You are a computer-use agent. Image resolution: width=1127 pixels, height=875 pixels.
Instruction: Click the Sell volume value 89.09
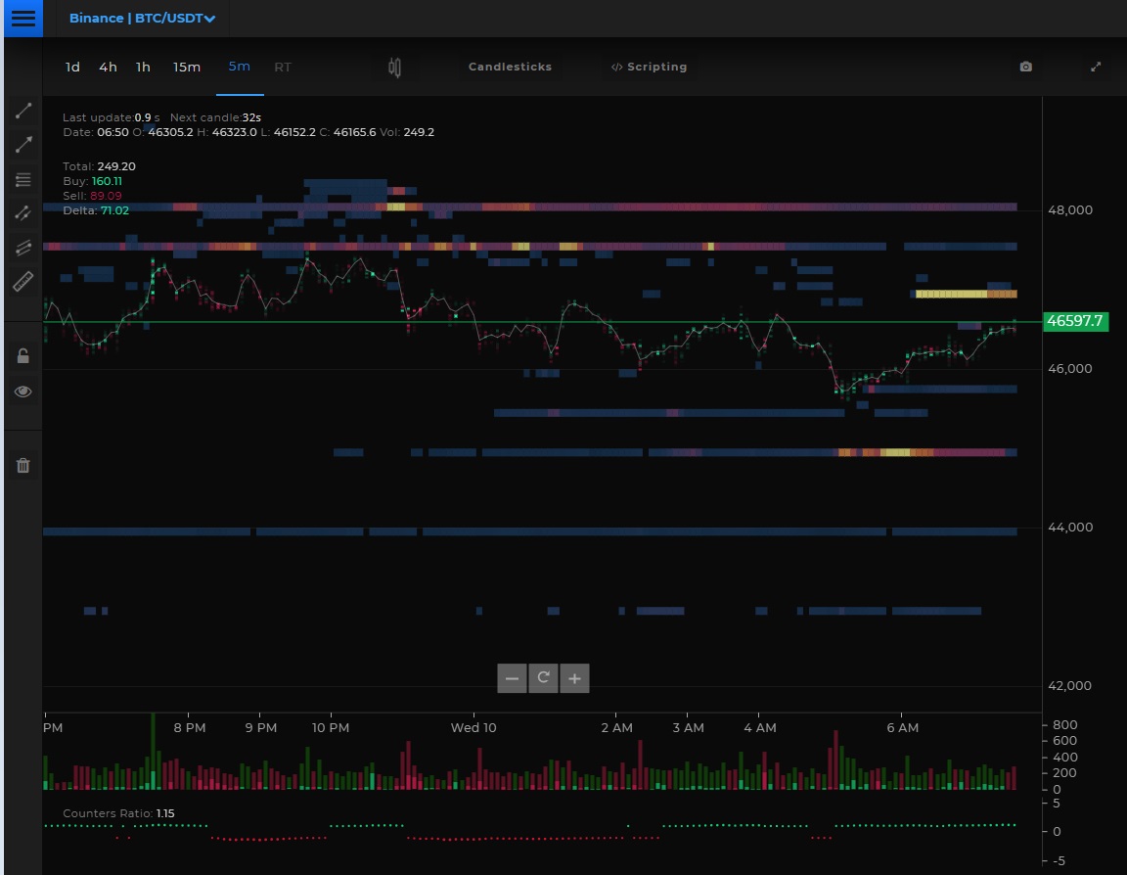coord(106,196)
